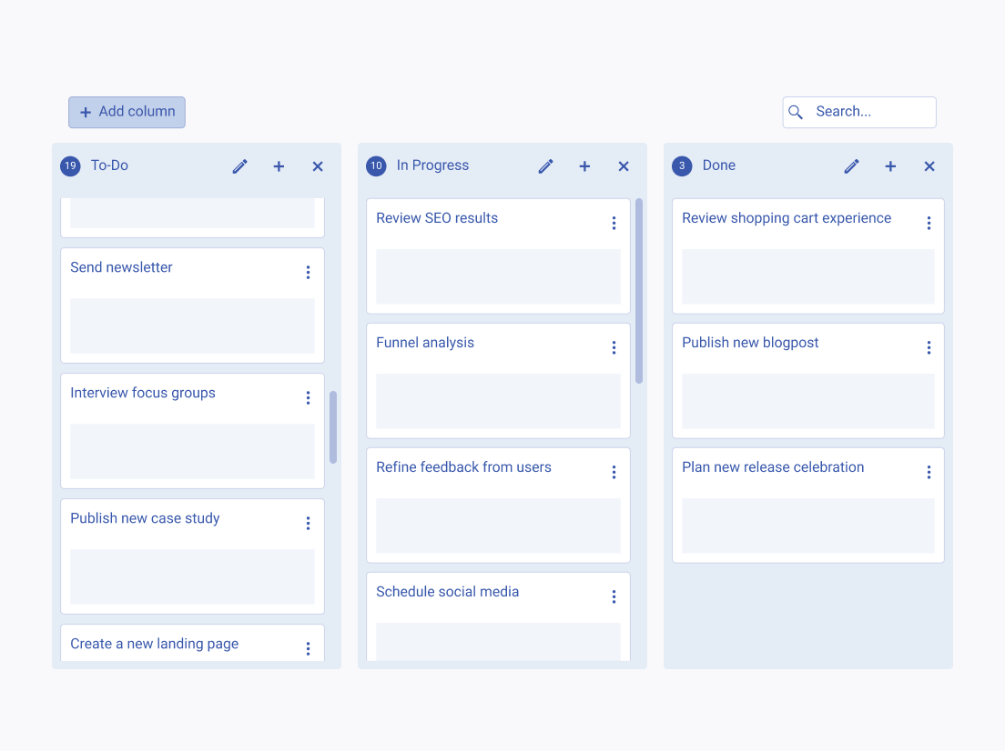Click the Send newsletter card description area
This screenshot has height=751, width=1005.
192,325
